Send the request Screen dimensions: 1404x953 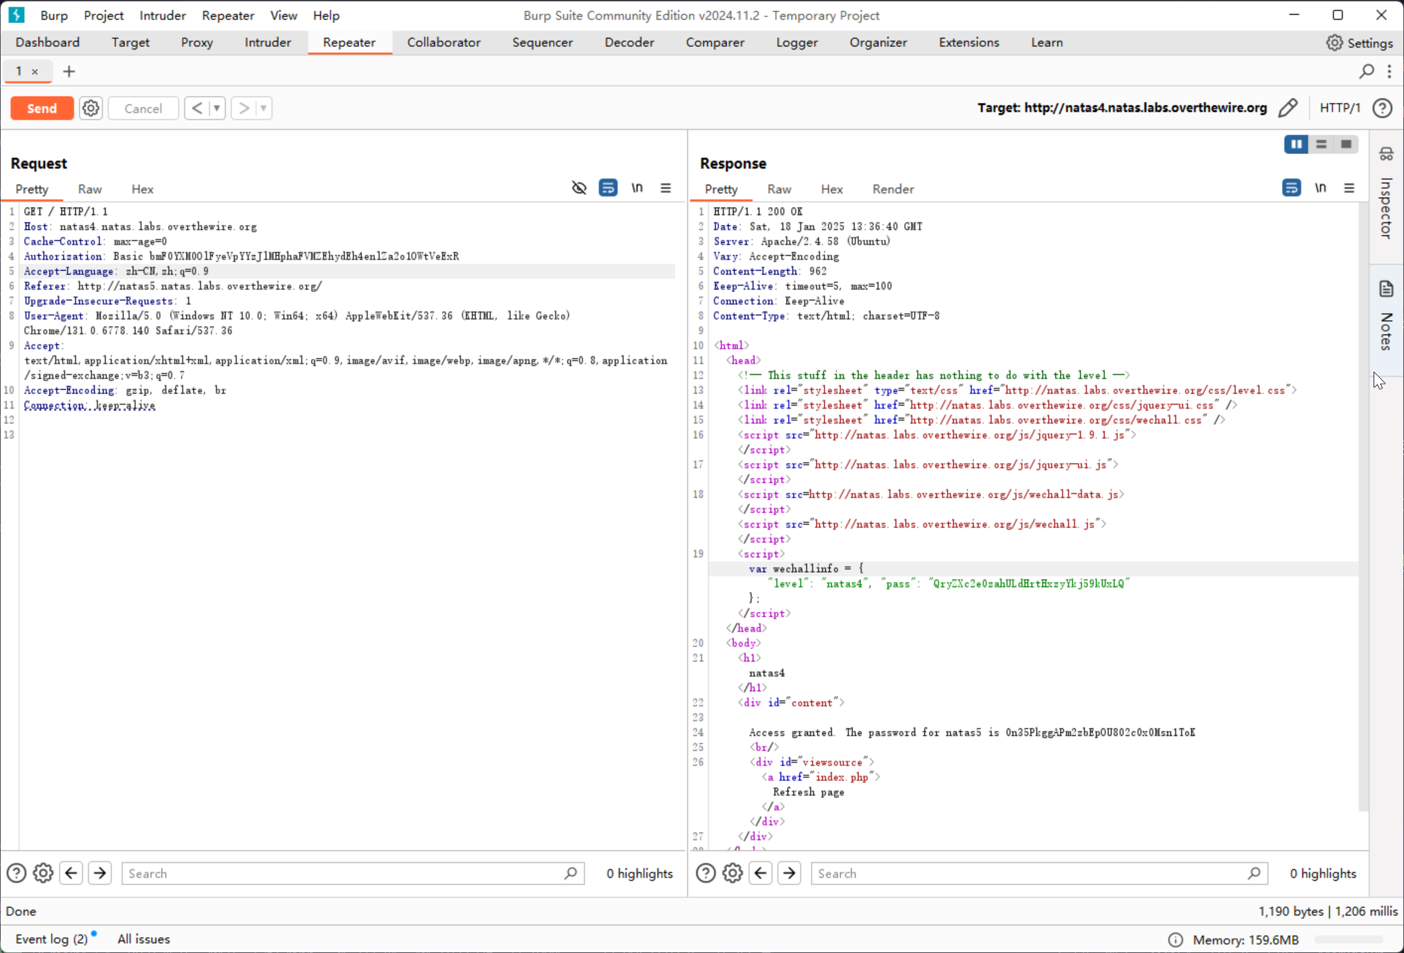click(42, 108)
